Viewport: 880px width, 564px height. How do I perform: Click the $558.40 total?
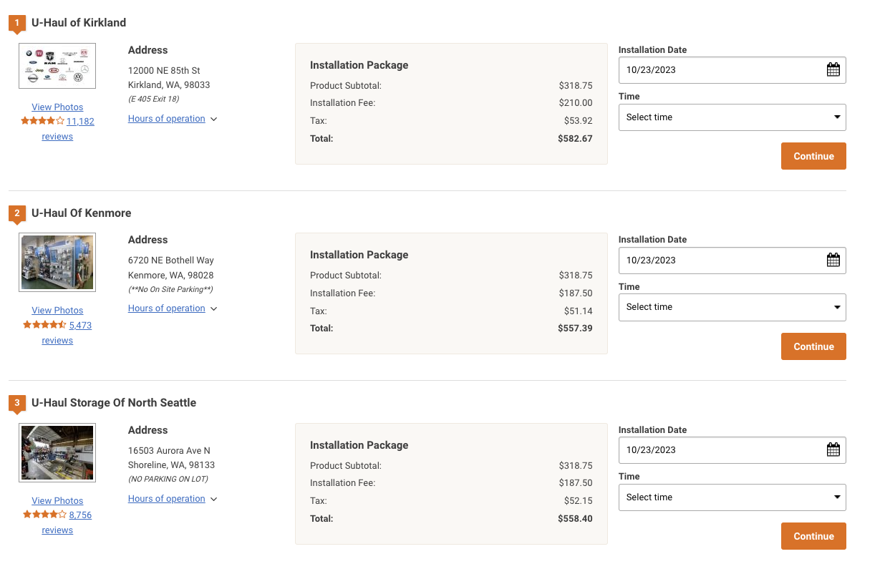pos(575,519)
